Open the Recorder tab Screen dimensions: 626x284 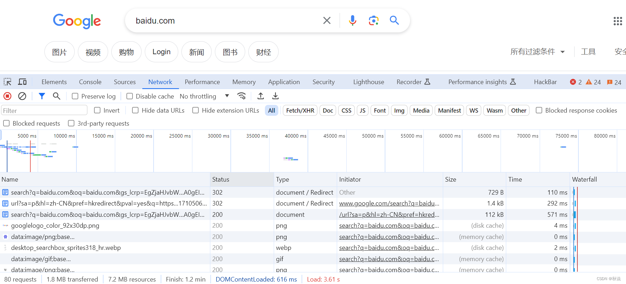click(413, 82)
